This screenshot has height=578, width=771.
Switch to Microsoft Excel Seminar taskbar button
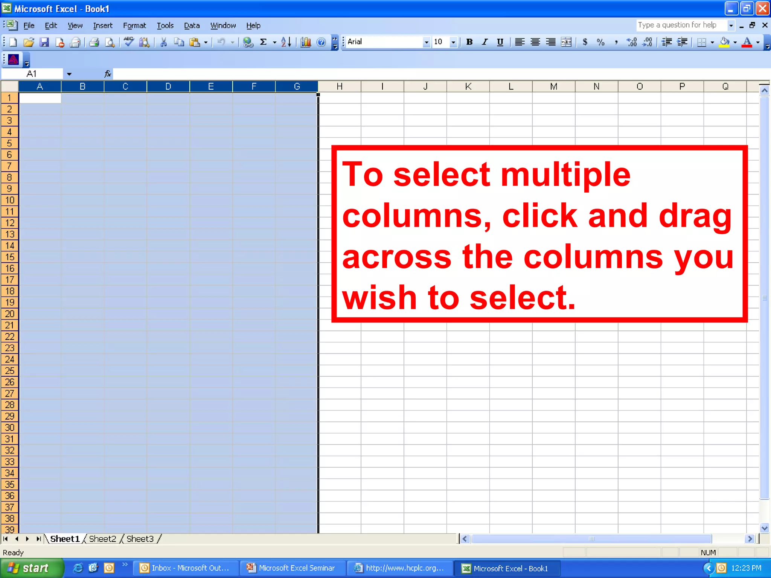[x=293, y=568]
